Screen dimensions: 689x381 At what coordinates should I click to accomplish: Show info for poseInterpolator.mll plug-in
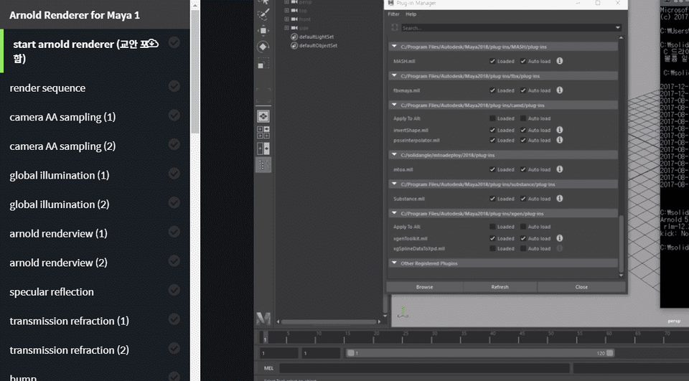tap(560, 140)
